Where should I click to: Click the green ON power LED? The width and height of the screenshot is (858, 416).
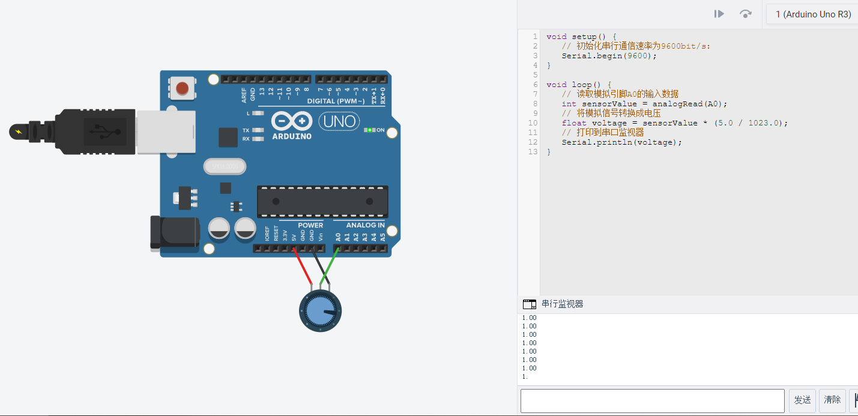tap(369, 130)
